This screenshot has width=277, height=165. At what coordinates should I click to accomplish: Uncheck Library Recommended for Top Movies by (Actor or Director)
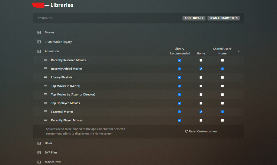click(180, 95)
